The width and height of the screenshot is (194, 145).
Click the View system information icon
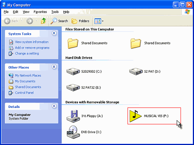[x=11, y=42]
